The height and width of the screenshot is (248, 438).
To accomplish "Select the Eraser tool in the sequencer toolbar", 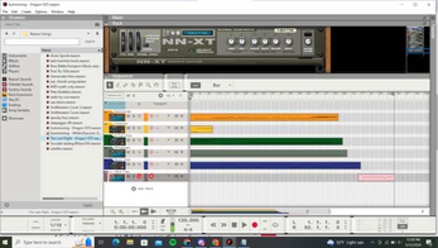I will [125, 85].
